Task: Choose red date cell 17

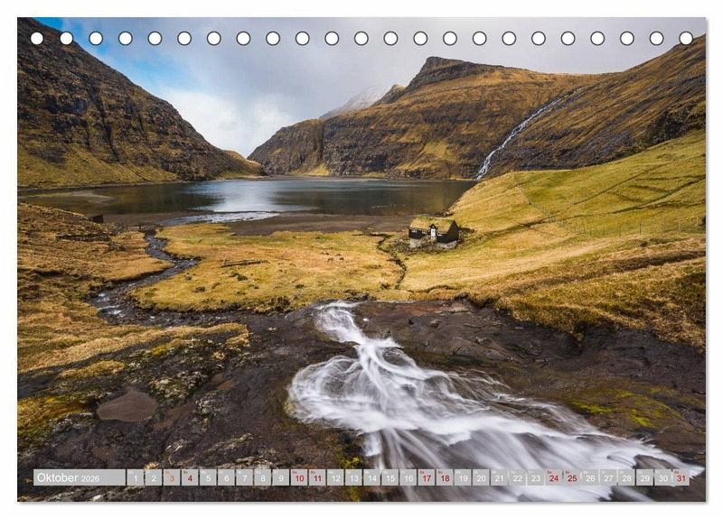Action: 426,477
